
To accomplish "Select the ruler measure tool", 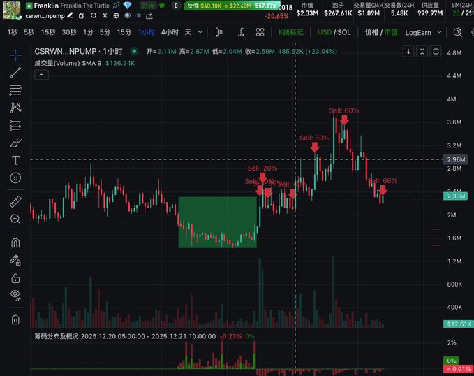I will [15, 201].
